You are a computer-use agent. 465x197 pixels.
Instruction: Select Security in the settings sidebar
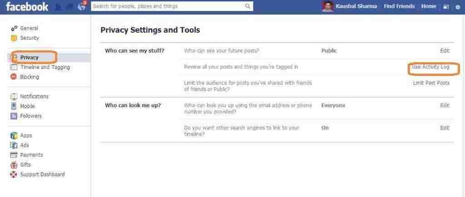click(30, 38)
